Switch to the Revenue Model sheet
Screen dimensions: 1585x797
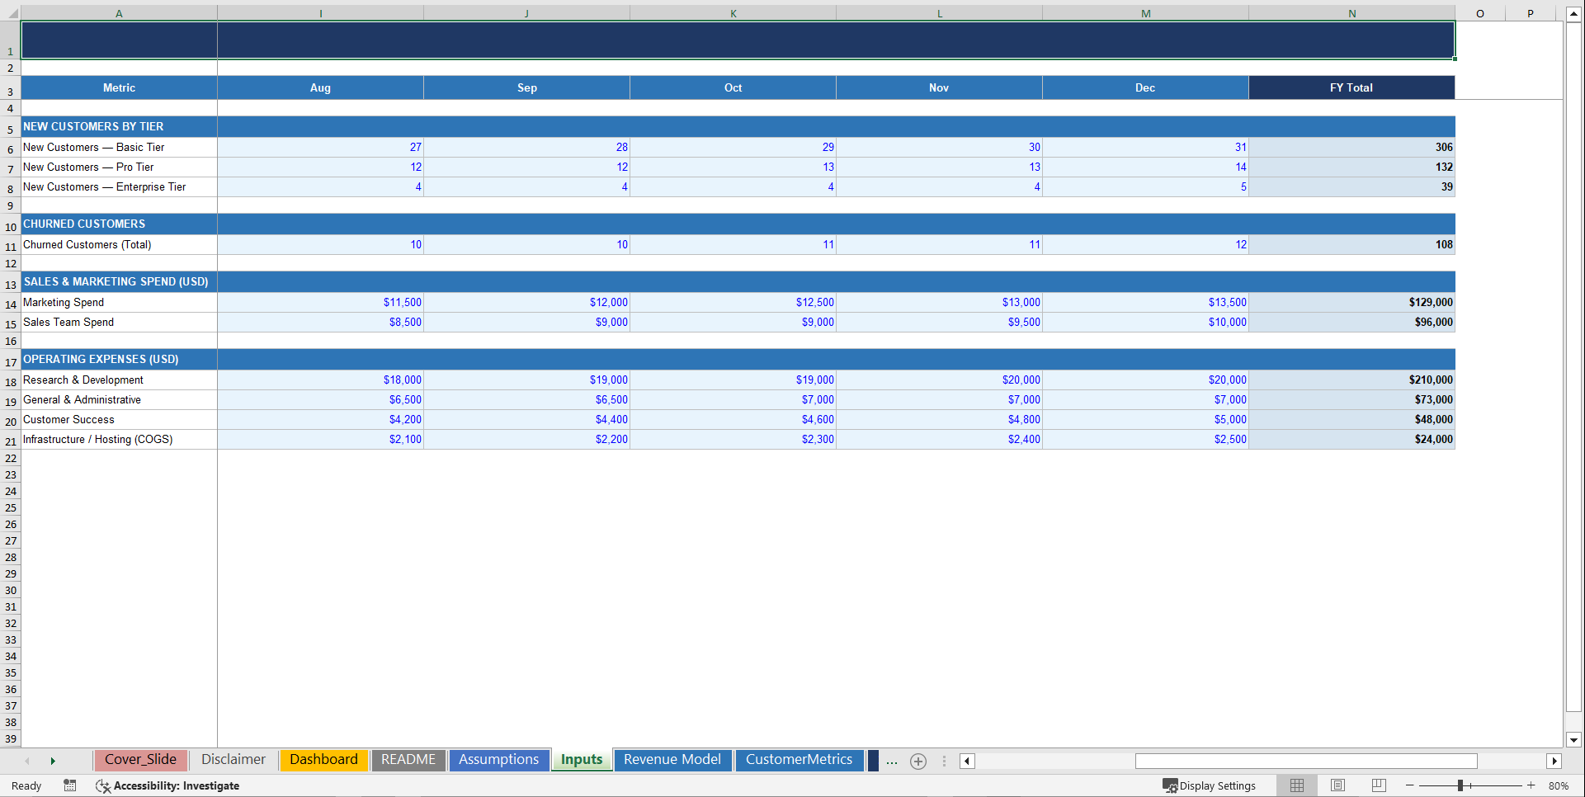click(672, 760)
